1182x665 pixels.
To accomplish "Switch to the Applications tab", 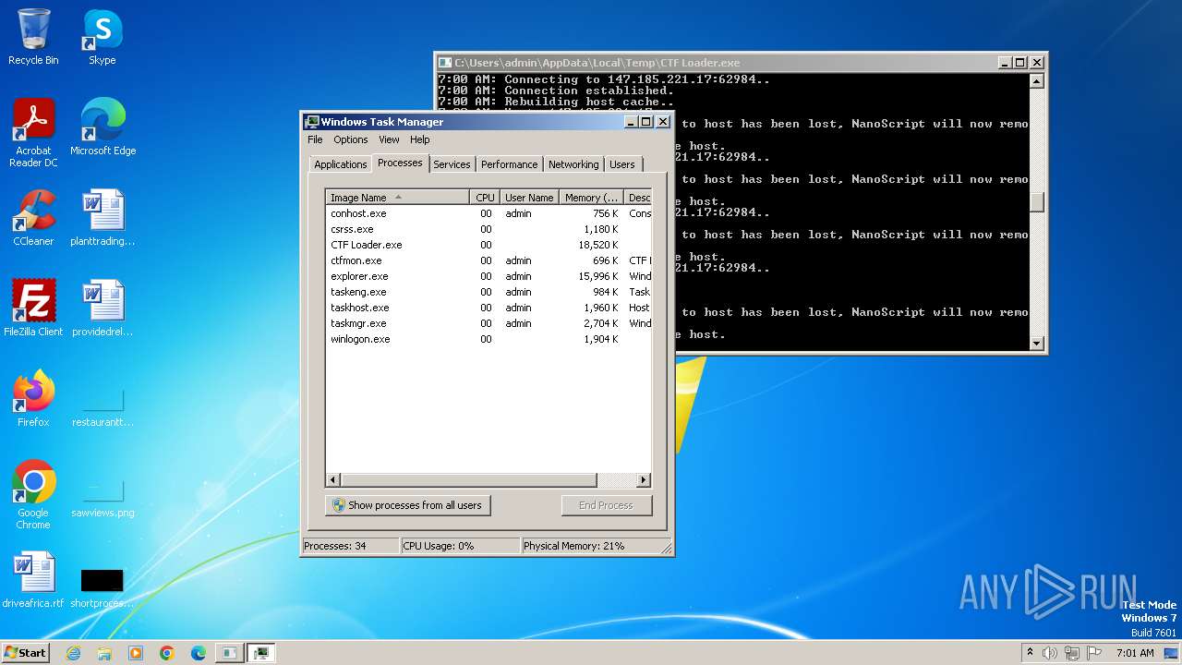I will 341,164.
